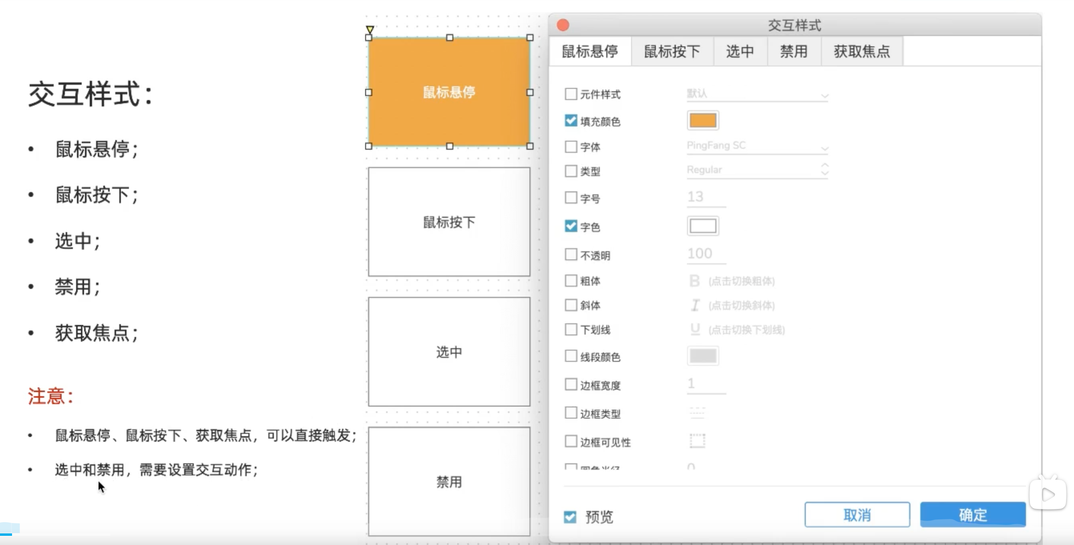Click the 交互样式: heading text
The width and height of the screenshot is (1074, 545).
point(91,94)
